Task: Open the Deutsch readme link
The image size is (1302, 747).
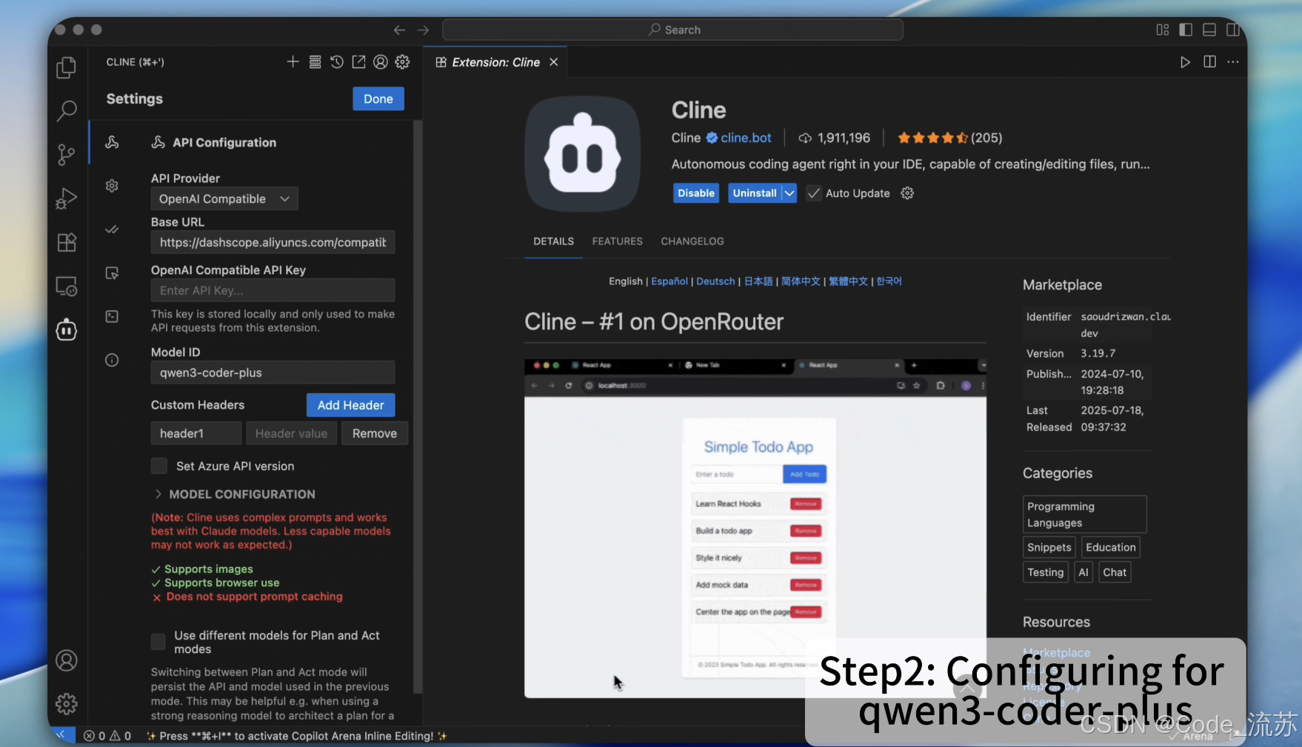Action: (x=715, y=281)
